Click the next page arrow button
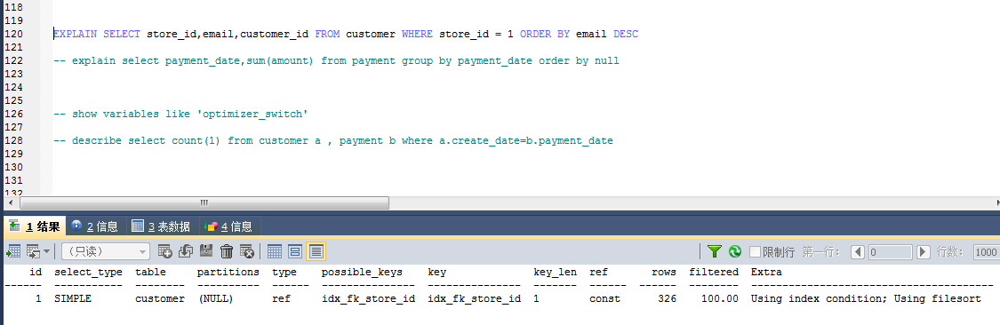This screenshot has height=325, width=1000. (923, 251)
